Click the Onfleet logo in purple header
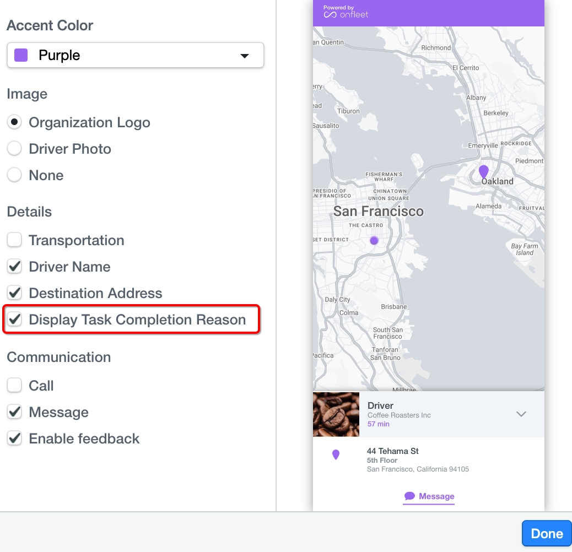The width and height of the screenshot is (572, 552). (346, 12)
